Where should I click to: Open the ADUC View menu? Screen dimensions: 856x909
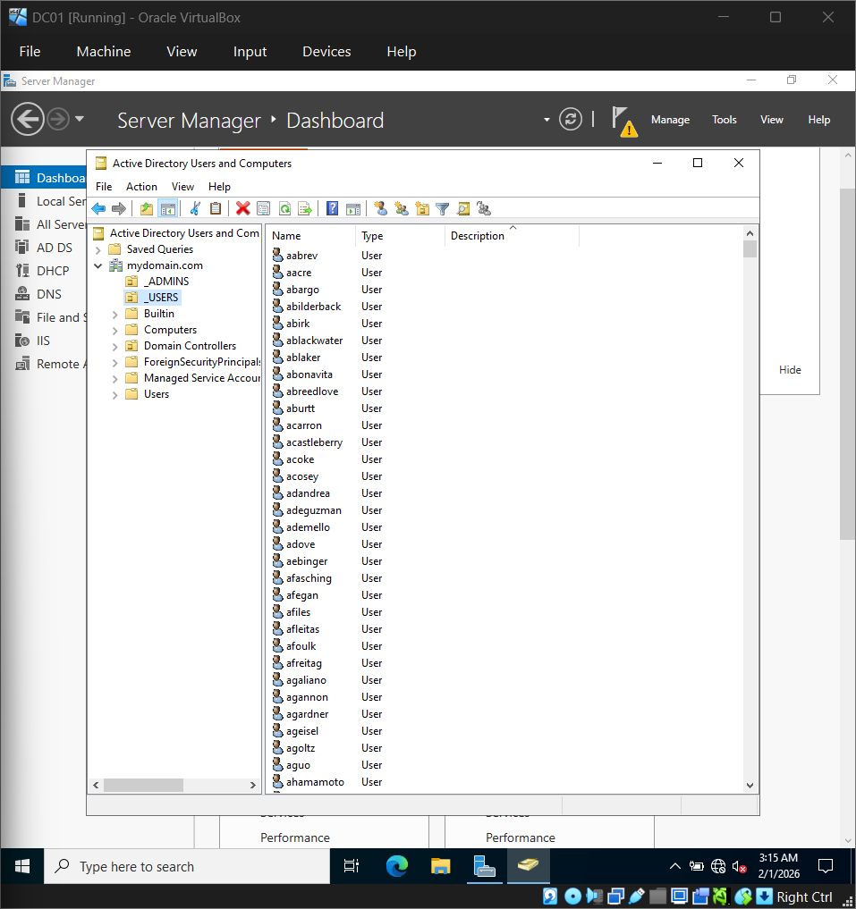(182, 187)
